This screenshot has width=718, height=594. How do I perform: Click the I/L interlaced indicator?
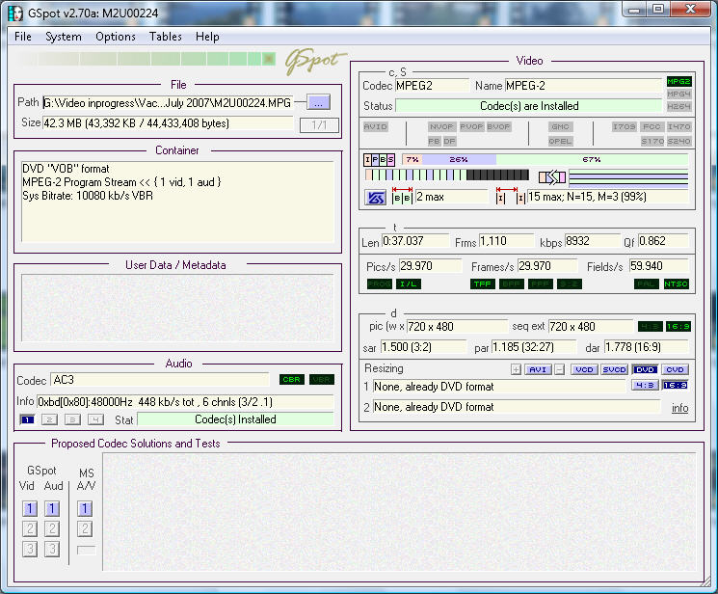click(408, 284)
